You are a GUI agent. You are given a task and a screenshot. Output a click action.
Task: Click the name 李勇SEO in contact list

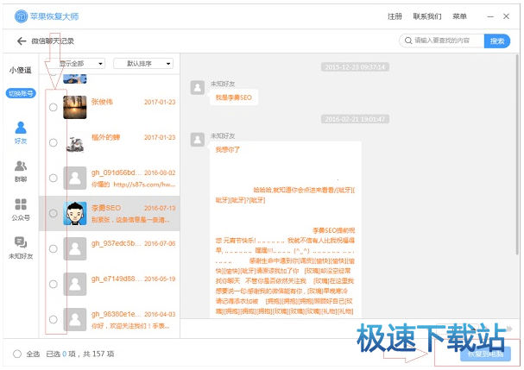pyautogui.click(x=106, y=208)
